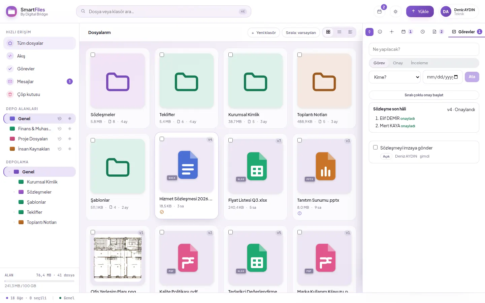485x303 pixels.
Task: Click the info icon under Tanıtım Sunumu.pptx
Action: (x=299, y=213)
